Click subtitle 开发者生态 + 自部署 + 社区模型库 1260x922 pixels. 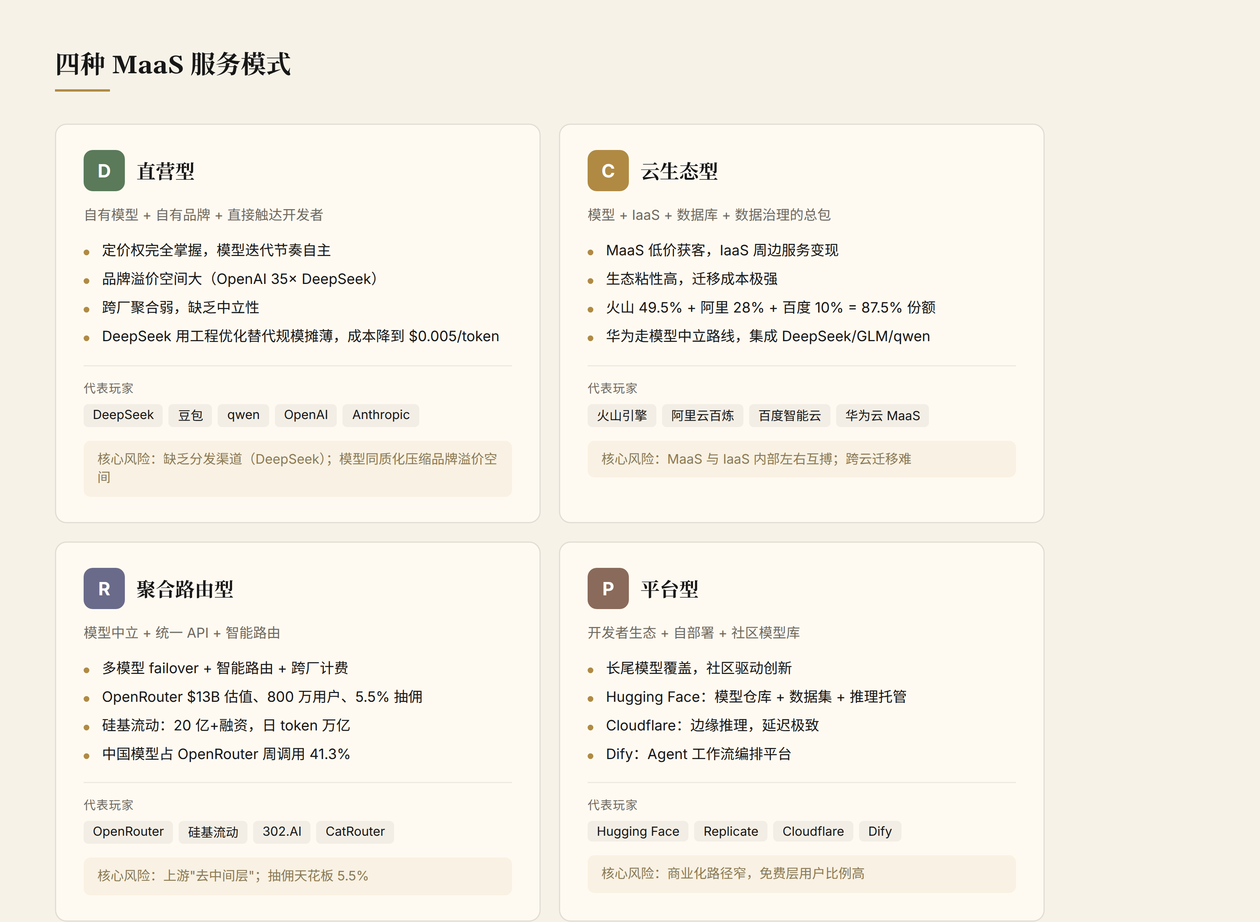tap(693, 633)
